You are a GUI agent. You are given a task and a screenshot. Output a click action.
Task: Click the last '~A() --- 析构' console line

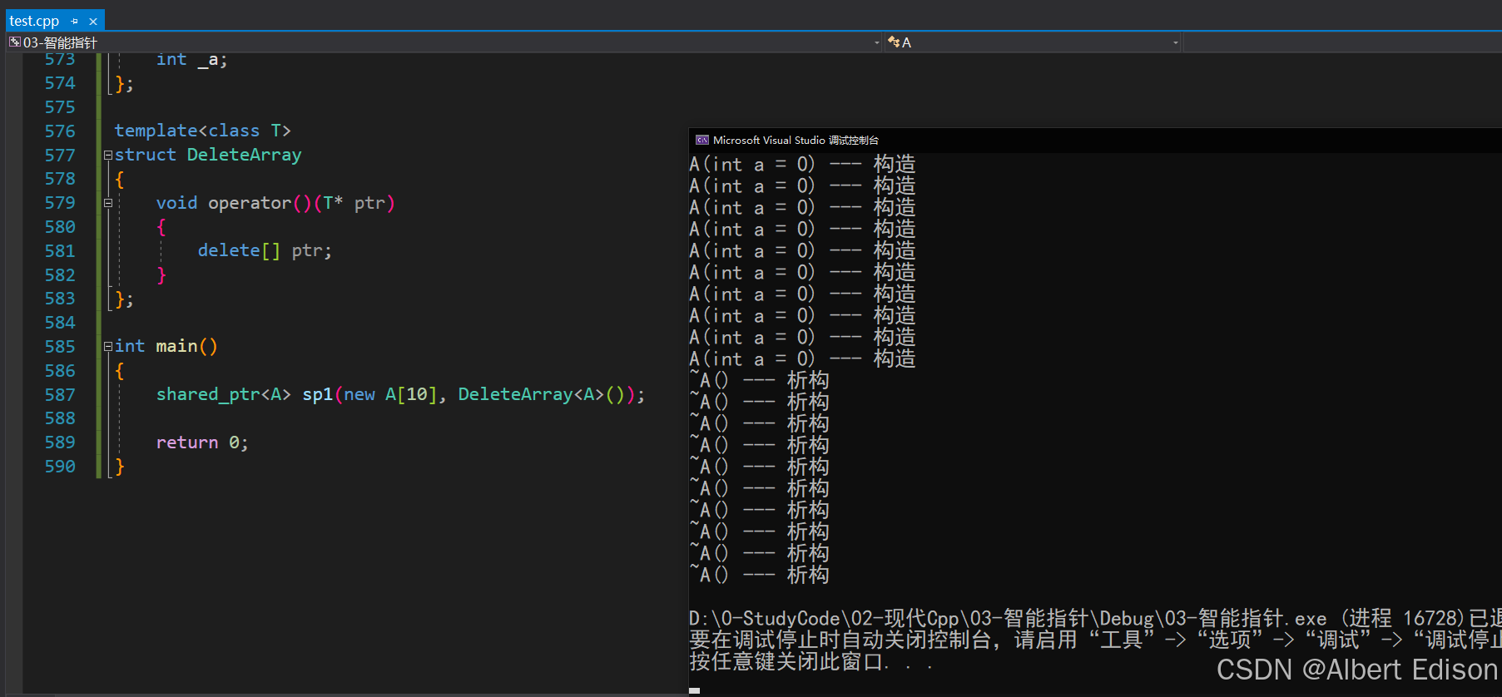coord(759,575)
